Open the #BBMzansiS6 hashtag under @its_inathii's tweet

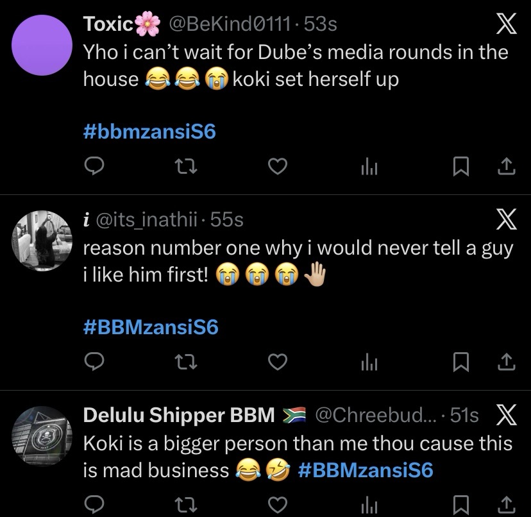[151, 328]
